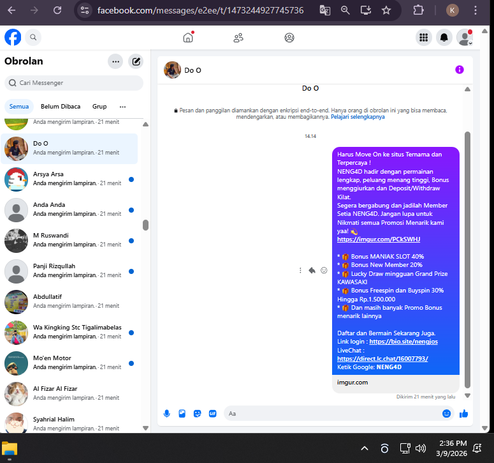494x463 pixels.
Task: Open the Facebook menu grid icon
Action: (x=424, y=38)
